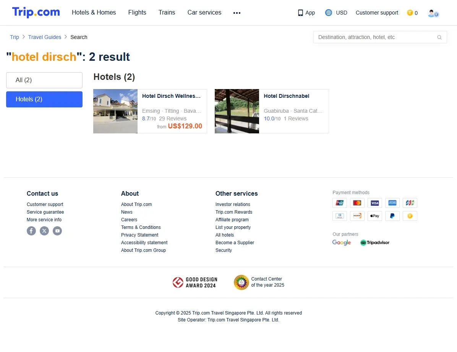This screenshot has width=457, height=352.
Task: Open the Hotel Dirschnabel title
Action: pos(287,96)
